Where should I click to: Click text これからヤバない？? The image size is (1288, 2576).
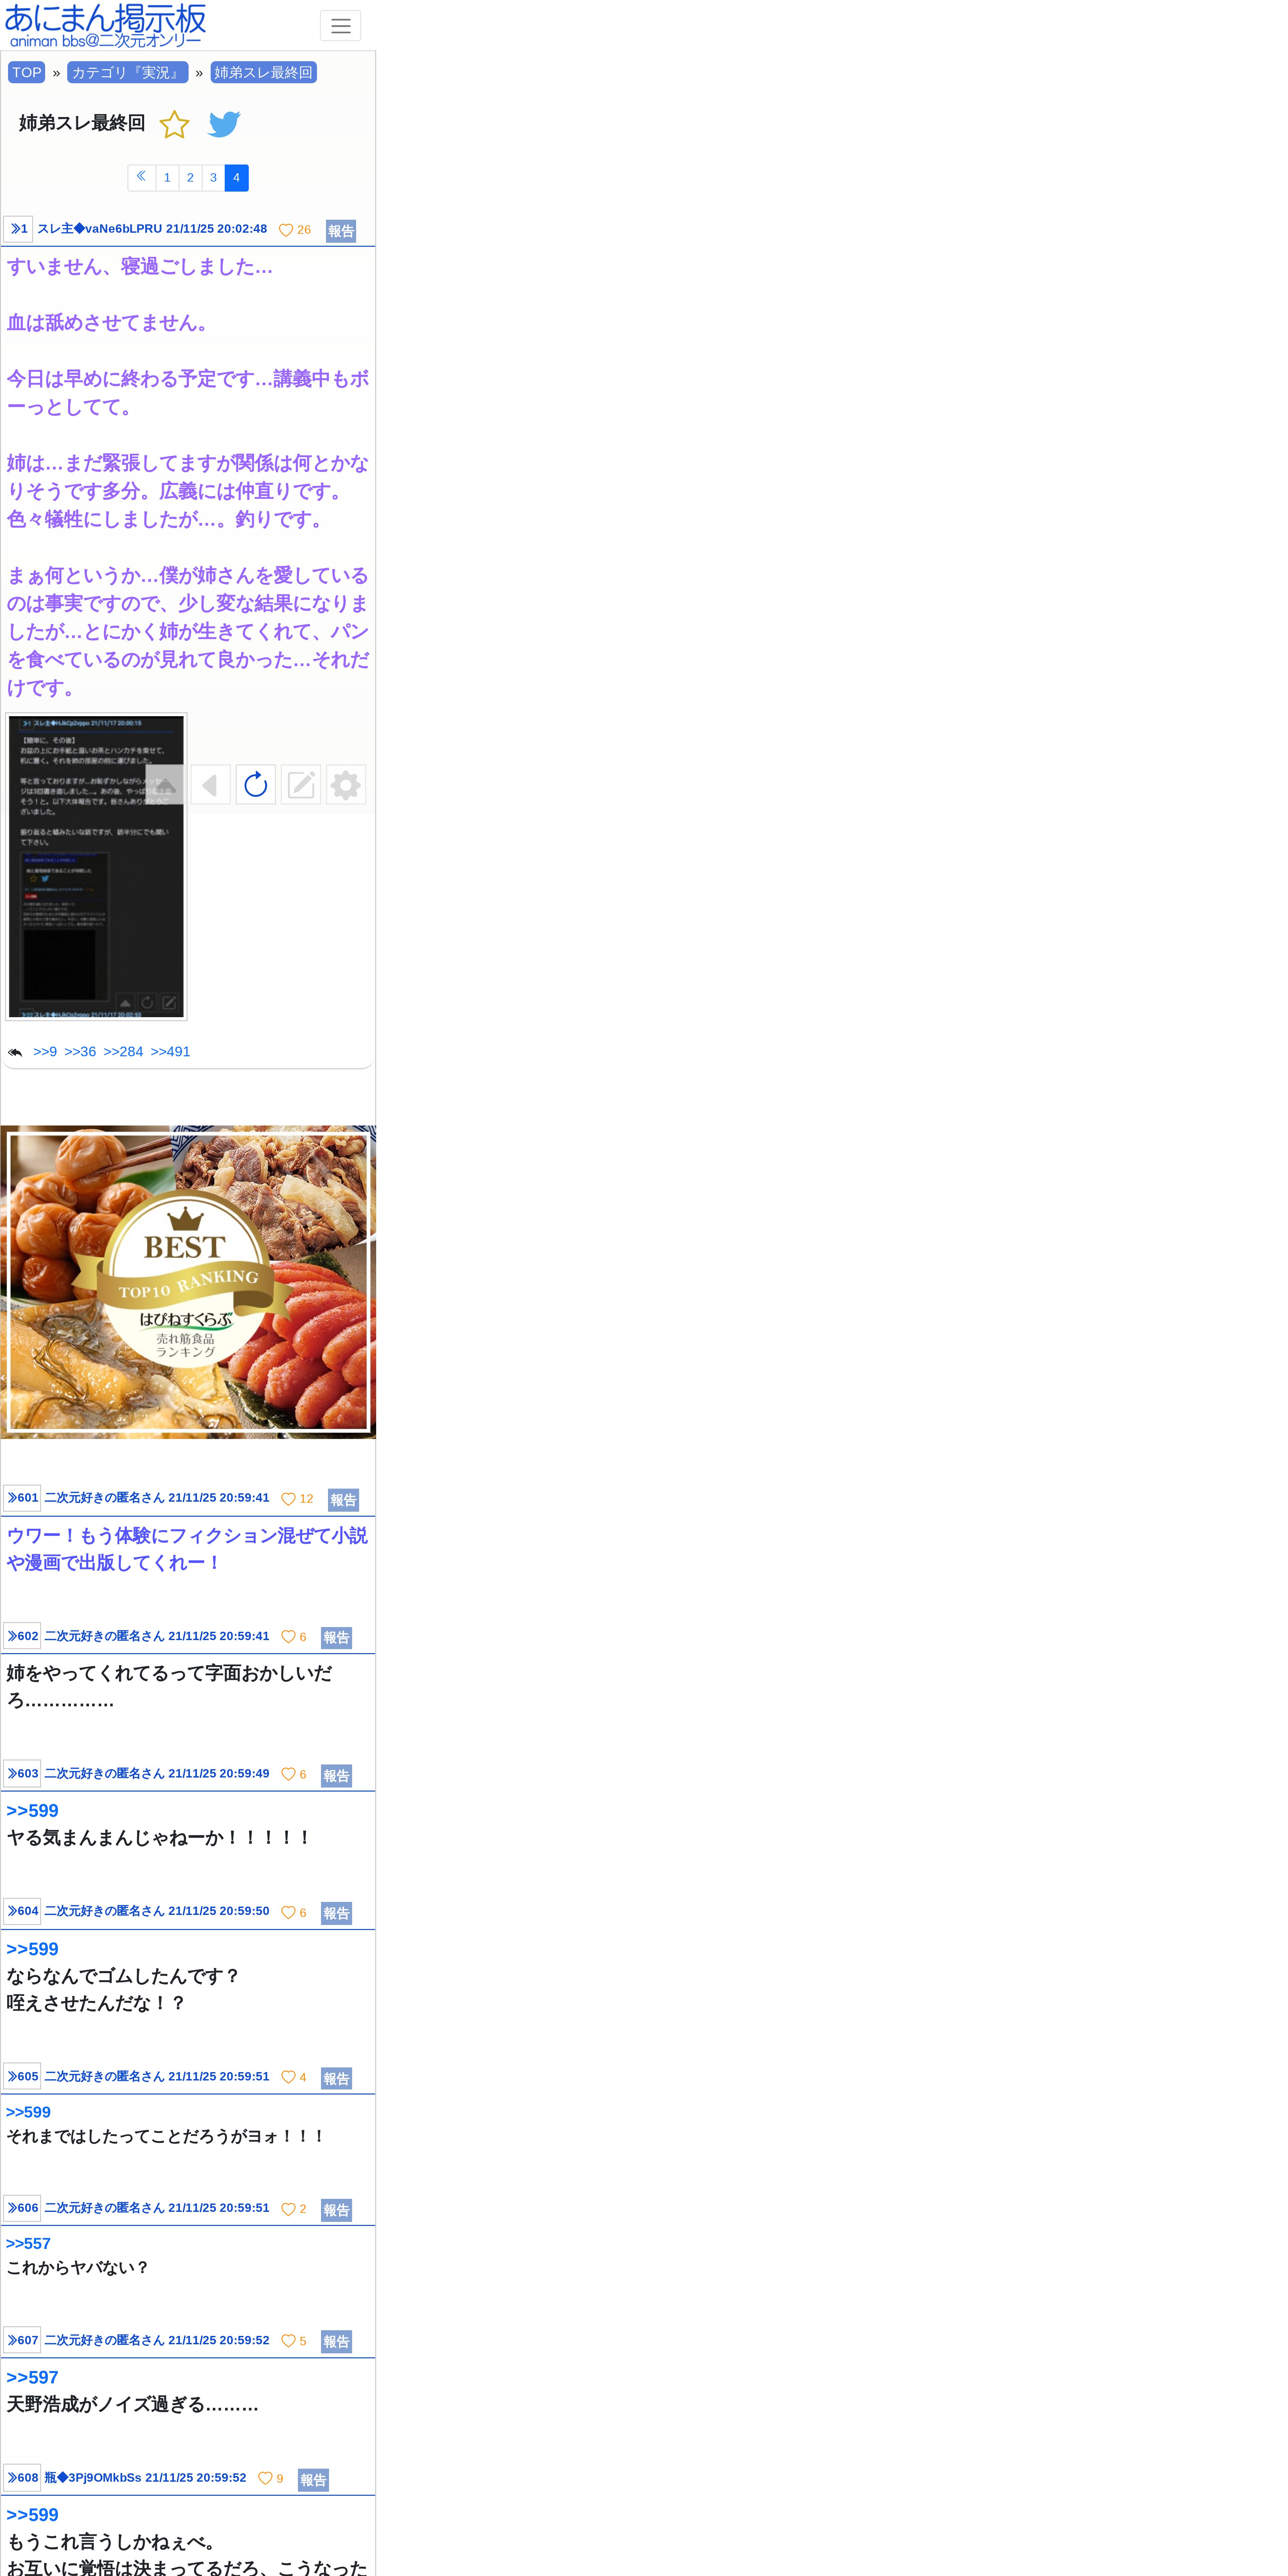[x=78, y=2267]
